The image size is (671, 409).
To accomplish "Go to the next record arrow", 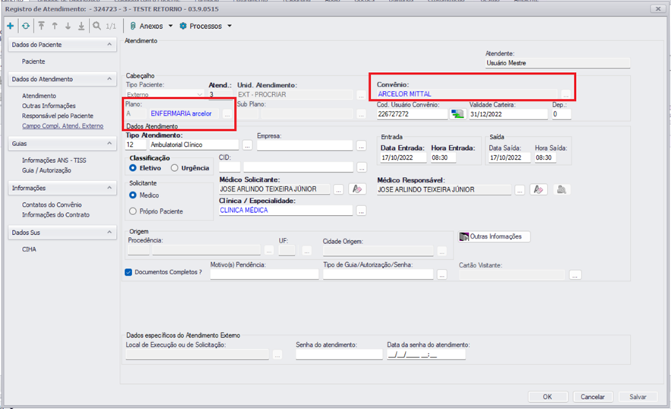I will (x=67, y=26).
